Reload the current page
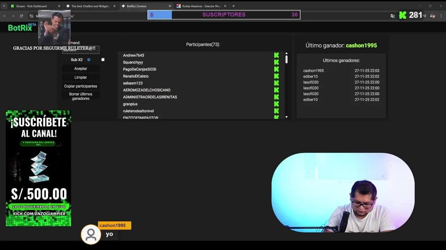The width and height of the screenshot is (446, 250). click(21, 16)
